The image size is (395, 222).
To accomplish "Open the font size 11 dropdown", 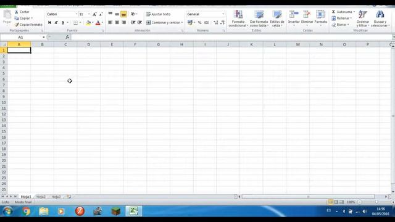I will coord(89,14).
